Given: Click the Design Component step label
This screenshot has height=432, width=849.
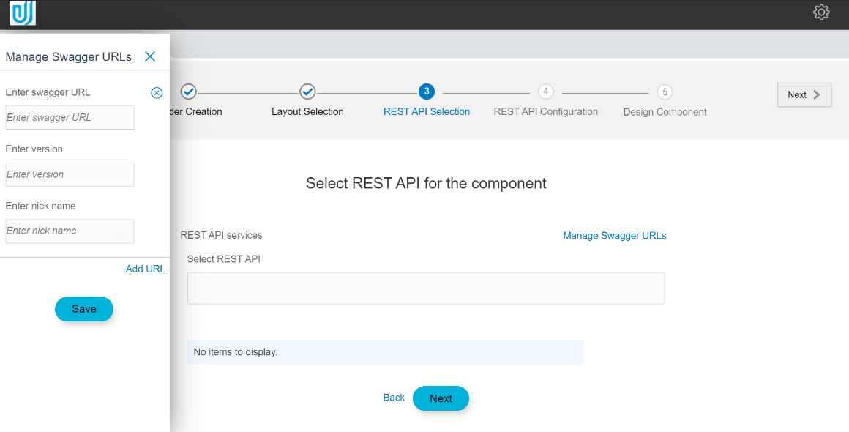Looking at the screenshot, I should (x=665, y=112).
